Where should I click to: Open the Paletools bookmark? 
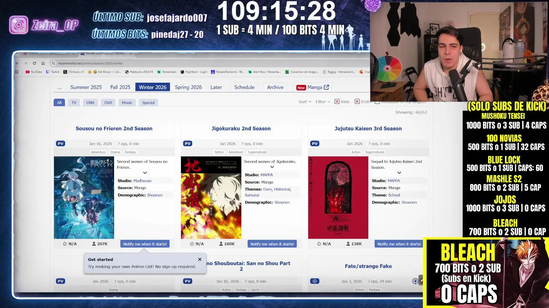point(139,72)
